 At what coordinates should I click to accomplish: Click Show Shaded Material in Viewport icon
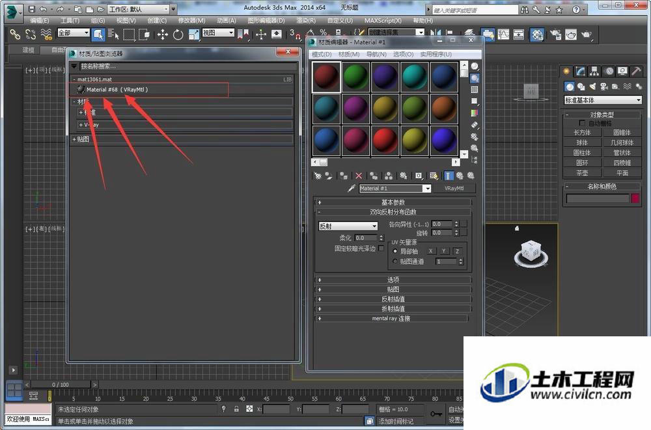(434, 176)
